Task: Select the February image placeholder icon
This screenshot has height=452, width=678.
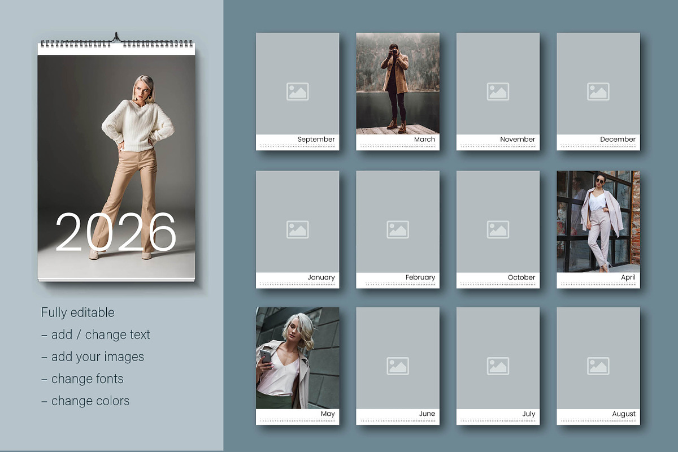Action: [x=398, y=230]
